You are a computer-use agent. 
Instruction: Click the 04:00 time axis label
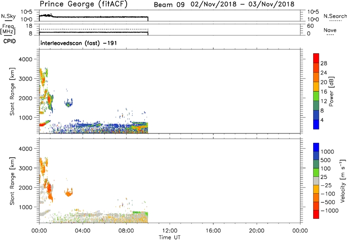click(x=83, y=231)
